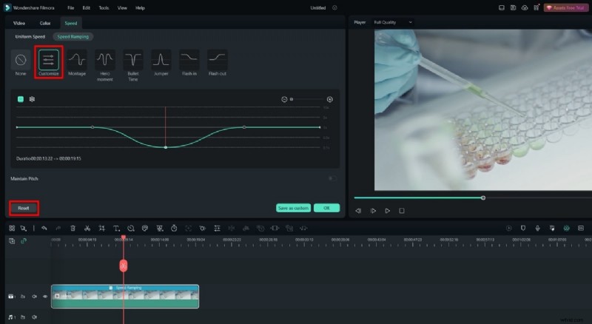Open the Tools menu

[x=104, y=7]
